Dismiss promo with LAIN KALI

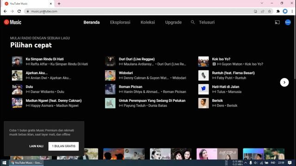[x=36, y=146]
